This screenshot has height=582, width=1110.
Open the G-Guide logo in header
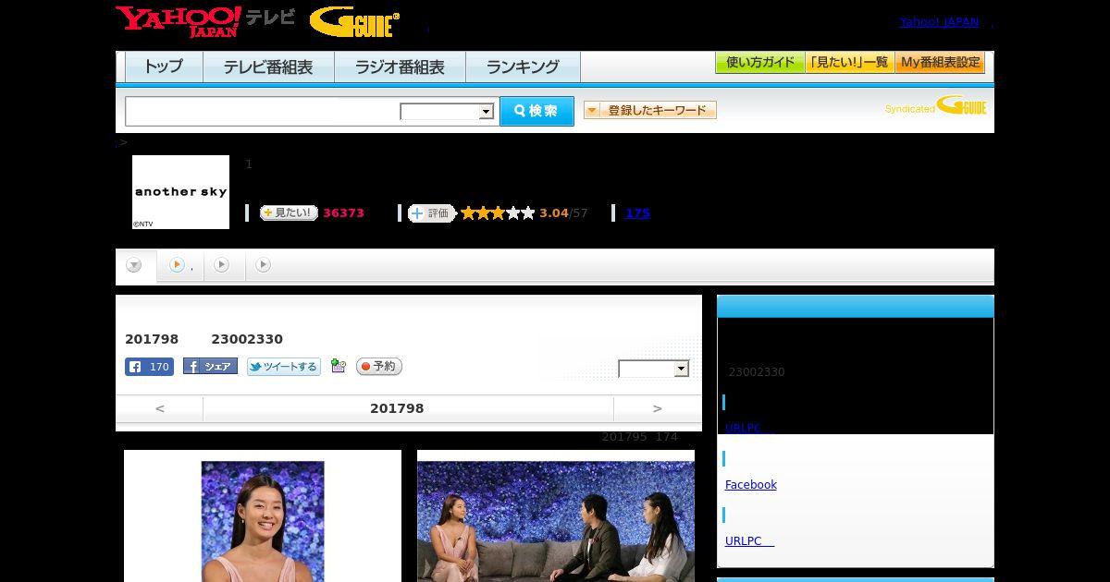coord(354,22)
